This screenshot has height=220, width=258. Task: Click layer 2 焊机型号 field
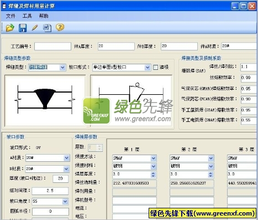(192, 201)
